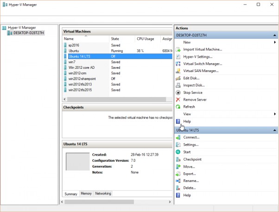Click the Hyper-V Manager tree root icon
Viewport: 279px width, 212px height.
tap(4, 28)
